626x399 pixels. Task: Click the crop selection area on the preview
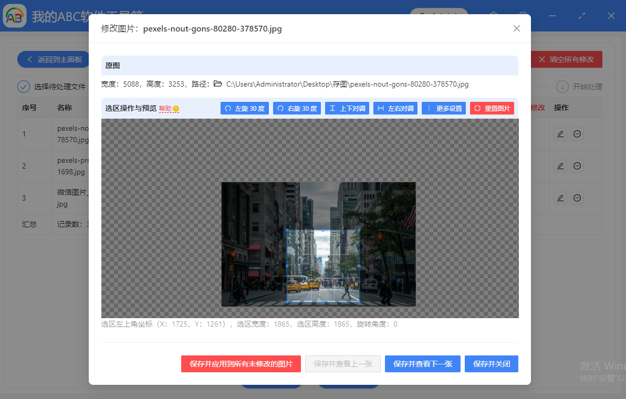324,265
